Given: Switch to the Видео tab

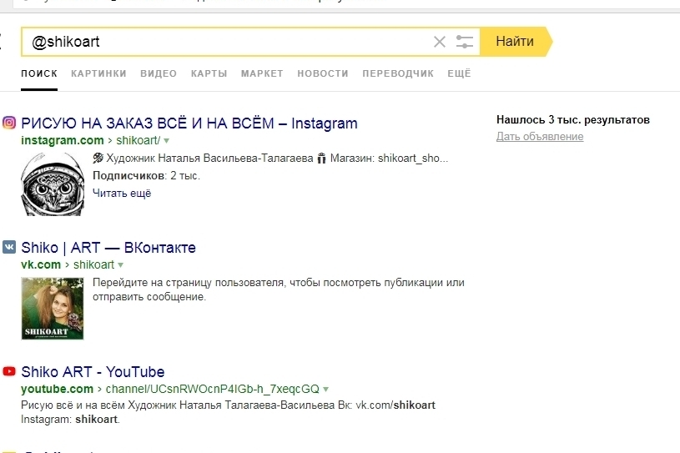Looking at the screenshot, I should click(x=159, y=73).
